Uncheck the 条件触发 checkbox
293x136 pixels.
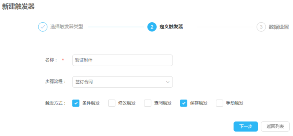point(76,103)
